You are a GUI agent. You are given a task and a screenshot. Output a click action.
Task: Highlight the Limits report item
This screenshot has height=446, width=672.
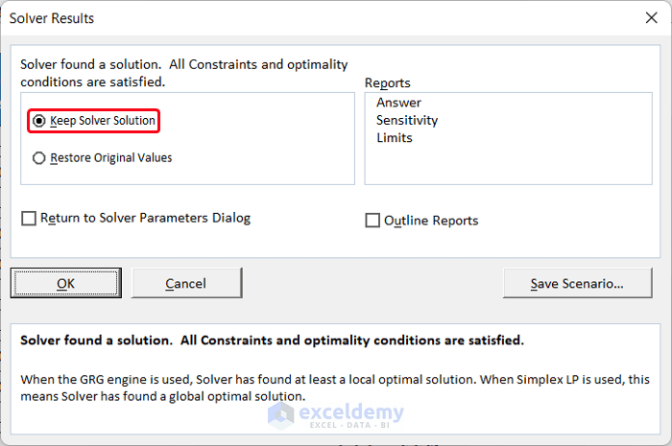395,137
